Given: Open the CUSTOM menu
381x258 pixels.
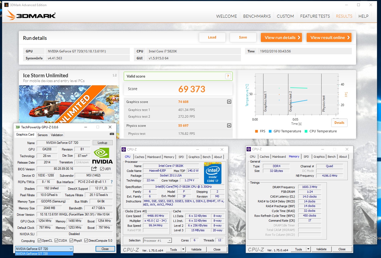Looking at the screenshot, I should [x=285, y=16].
